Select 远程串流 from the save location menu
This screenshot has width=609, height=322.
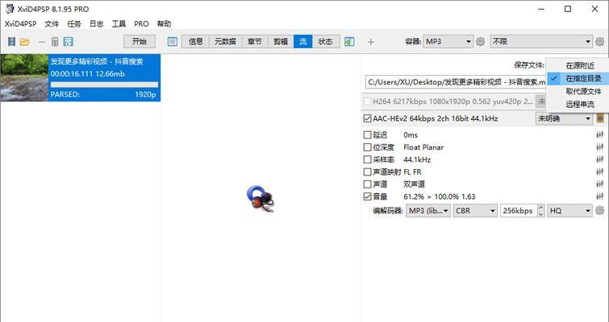(578, 104)
